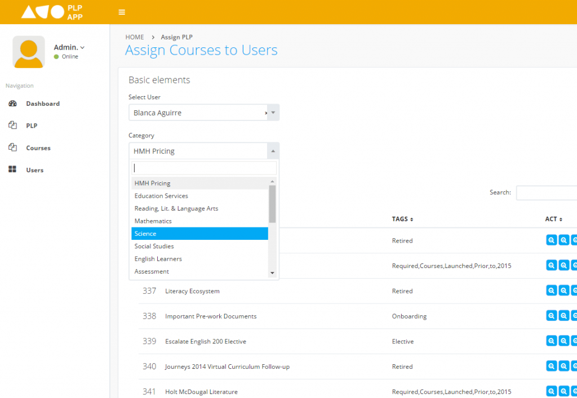Open PLP from the navigation
This screenshot has width=577, height=398.
32,126
